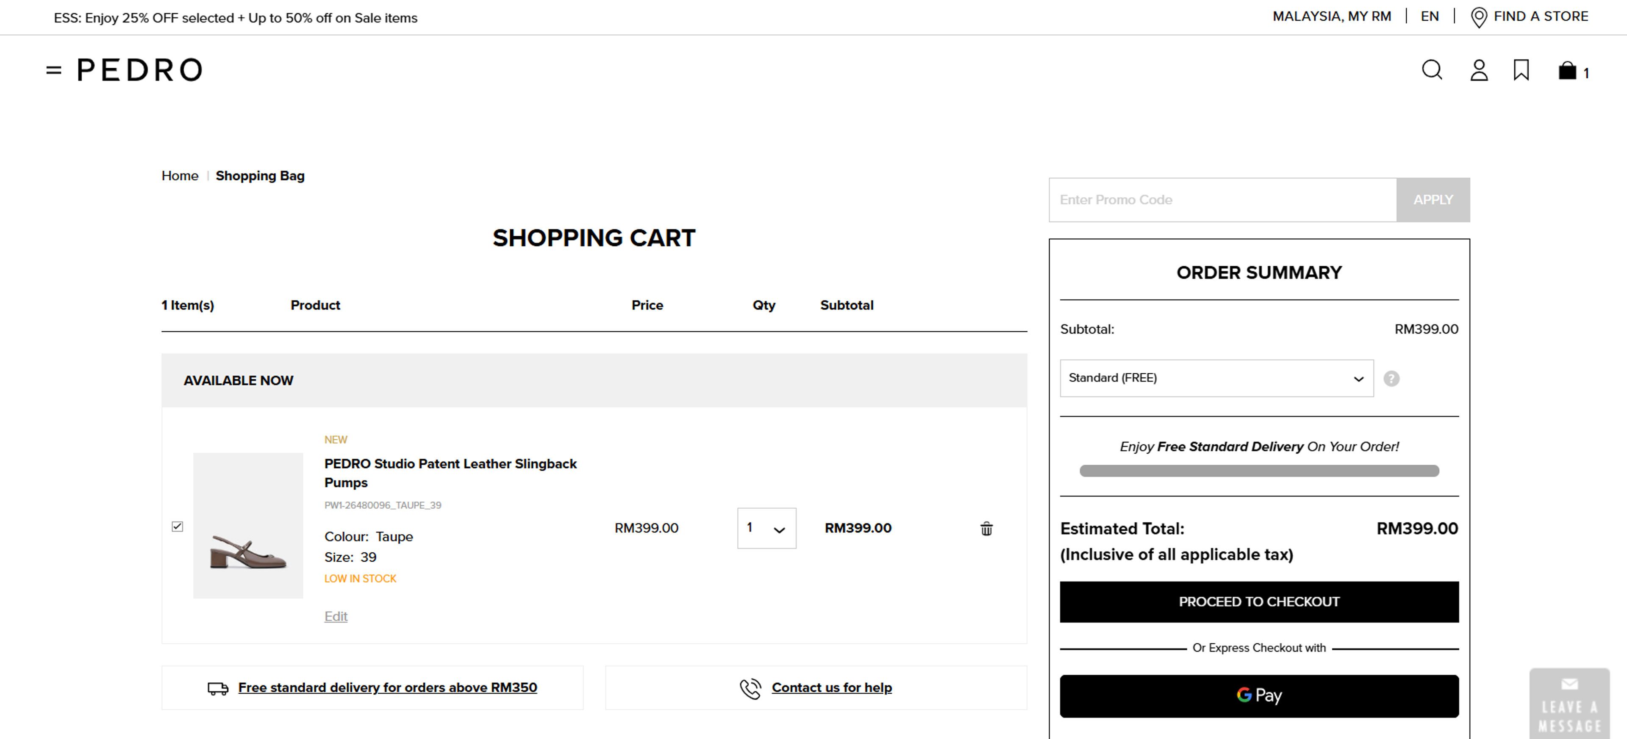Click the store locator pin icon
The width and height of the screenshot is (1627, 739).
point(1479,17)
